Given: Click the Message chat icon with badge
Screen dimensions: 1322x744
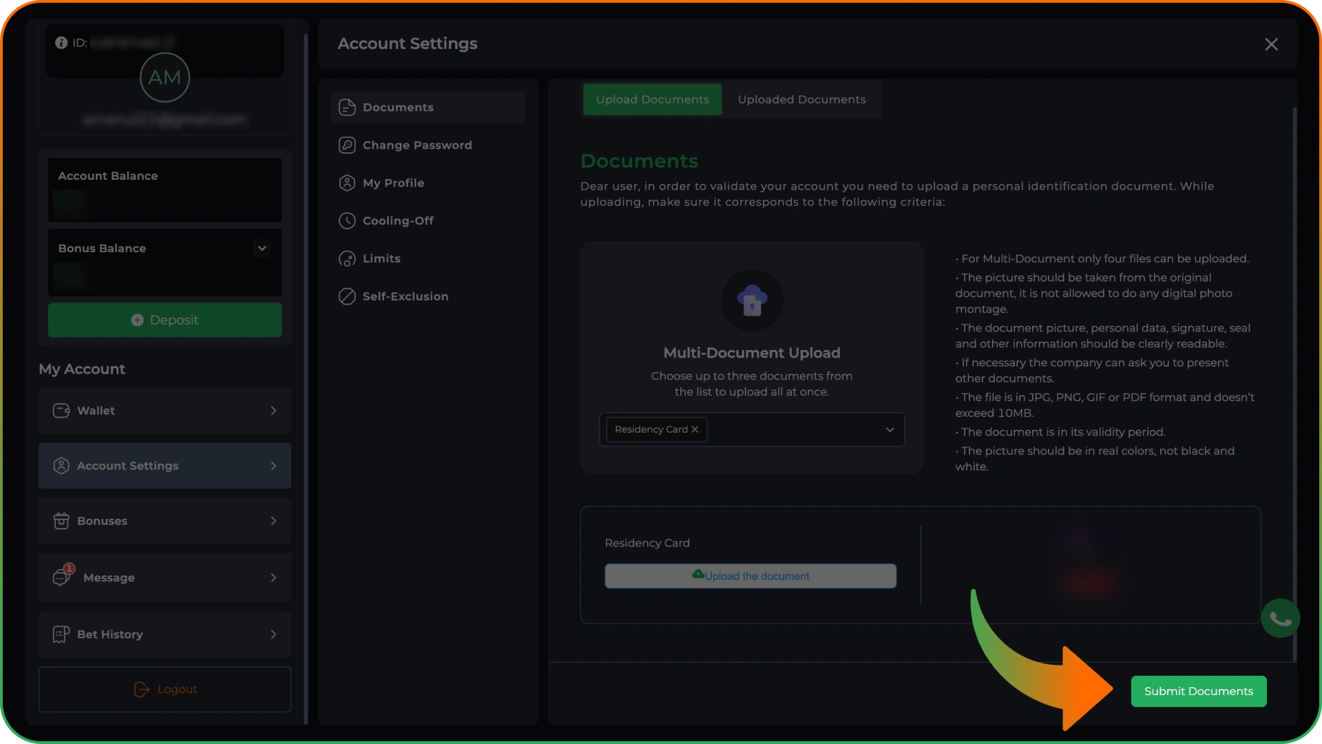Looking at the screenshot, I should 63,576.
